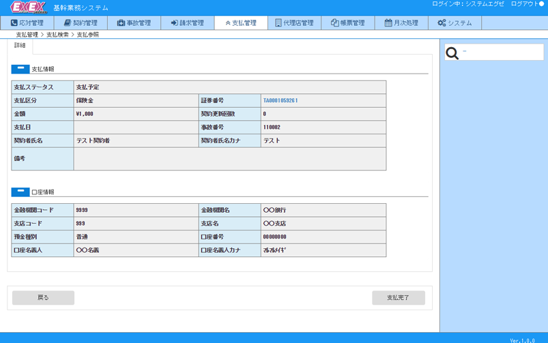Image resolution: width=548 pixels, height=343 pixels.
Task: Open the 応対管理 phone icon menu
Action: [14, 23]
